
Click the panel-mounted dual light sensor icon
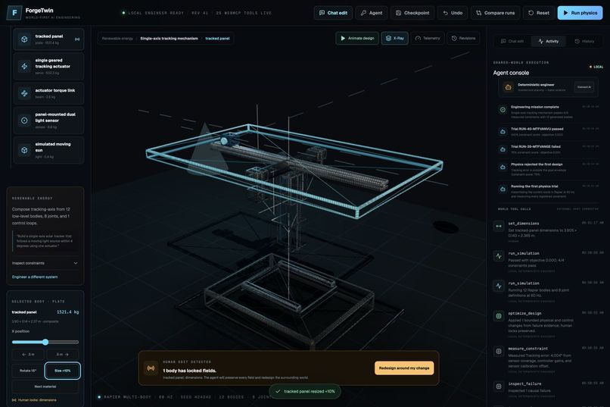tap(24, 121)
